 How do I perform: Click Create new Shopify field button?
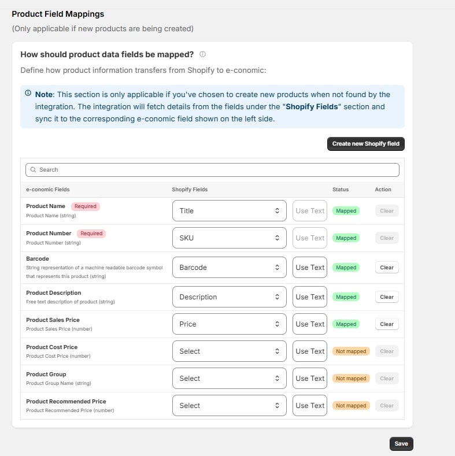coord(366,144)
